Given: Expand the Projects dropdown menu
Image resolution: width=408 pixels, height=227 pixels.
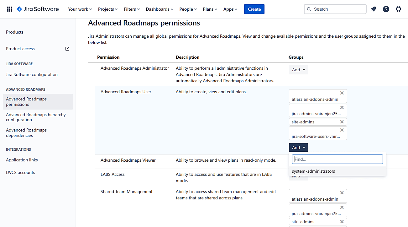Looking at the screenshot, I should [x=108, y=9].
